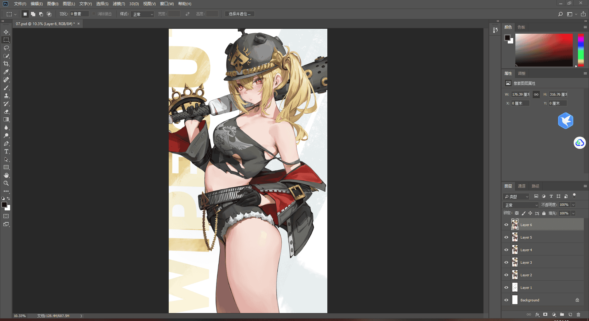This screenshot has width=589, height=321.
Task: Select the Clone Stamp tool
Action: point(6,96)
